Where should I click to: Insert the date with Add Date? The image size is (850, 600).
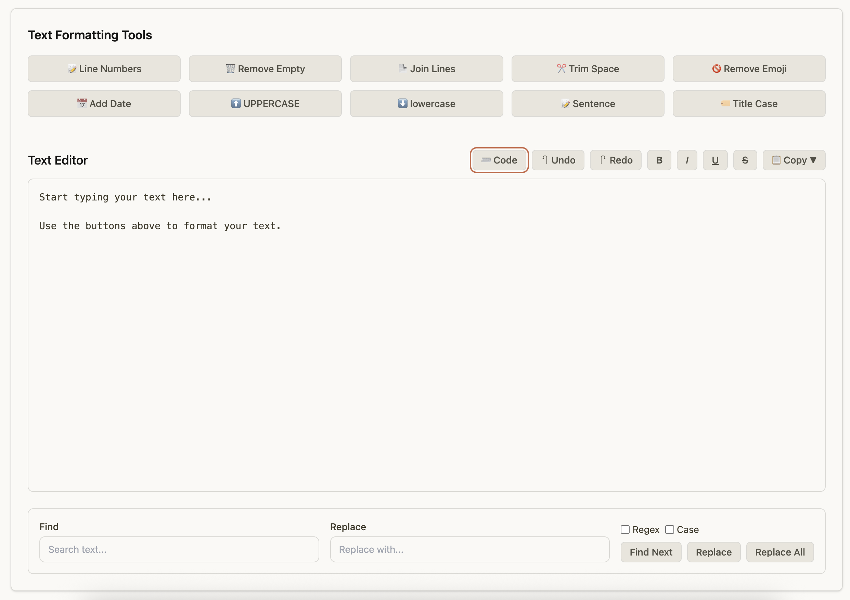pos(104,104)
